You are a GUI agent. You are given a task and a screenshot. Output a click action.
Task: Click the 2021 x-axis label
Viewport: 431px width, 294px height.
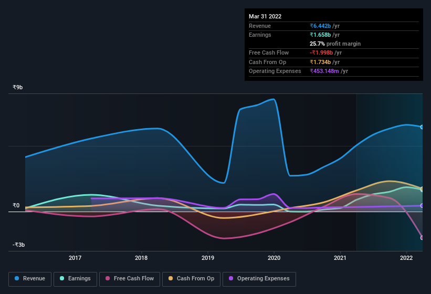pos(340,258)
